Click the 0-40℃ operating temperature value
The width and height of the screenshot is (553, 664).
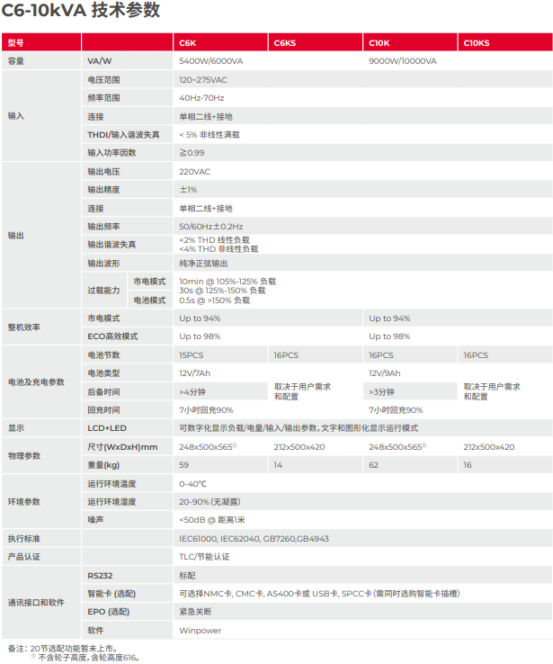(192, 483)
